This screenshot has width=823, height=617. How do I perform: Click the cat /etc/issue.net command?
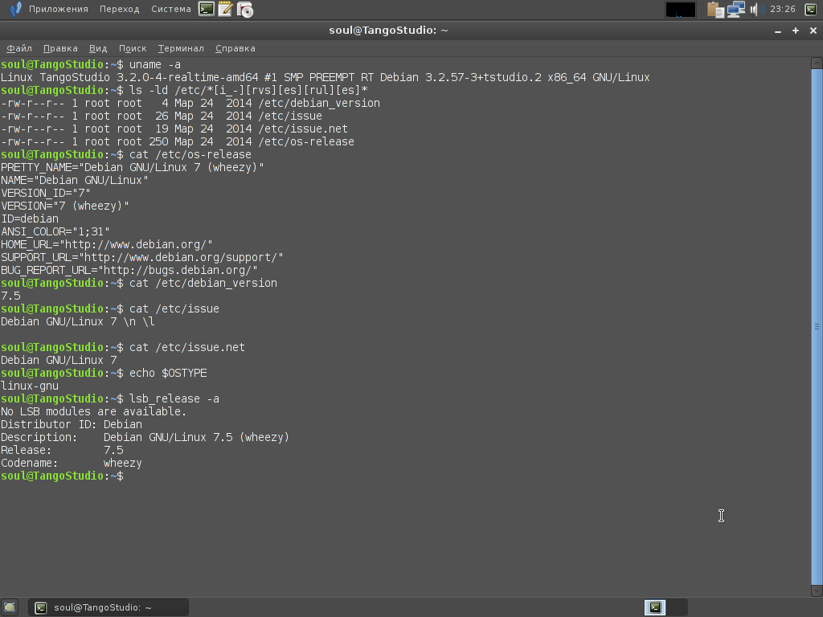pos(186,347)
